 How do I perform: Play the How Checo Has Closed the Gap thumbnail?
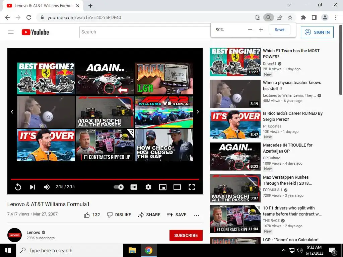pos(164,145)
